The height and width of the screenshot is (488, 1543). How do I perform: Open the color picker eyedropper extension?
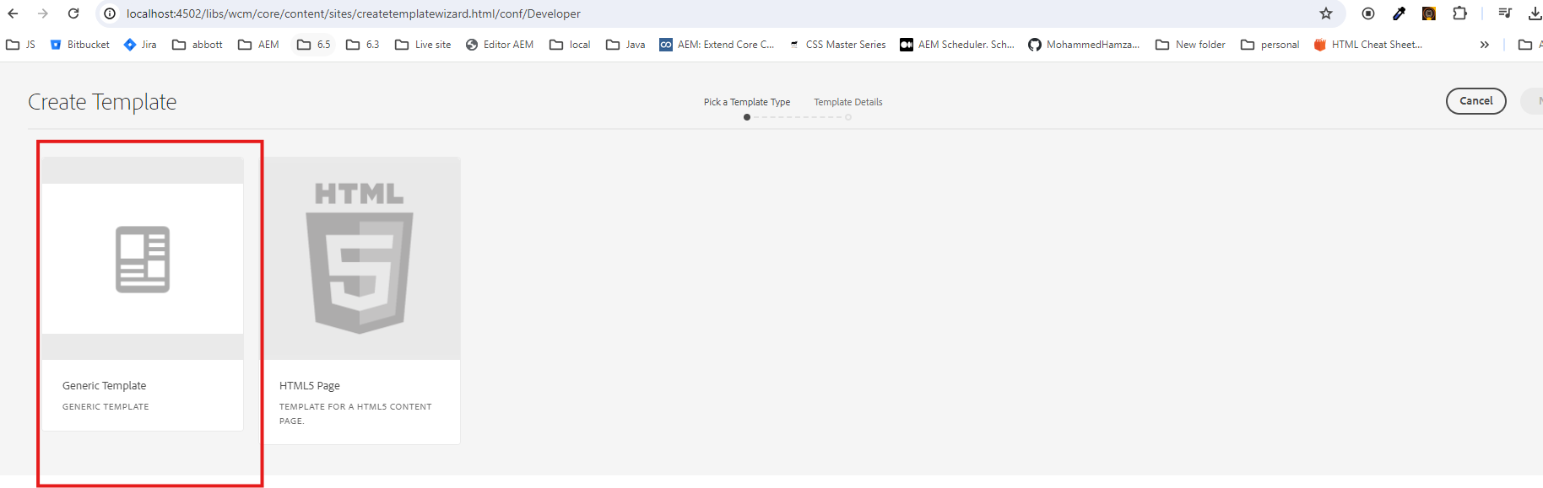[1399, 13]
